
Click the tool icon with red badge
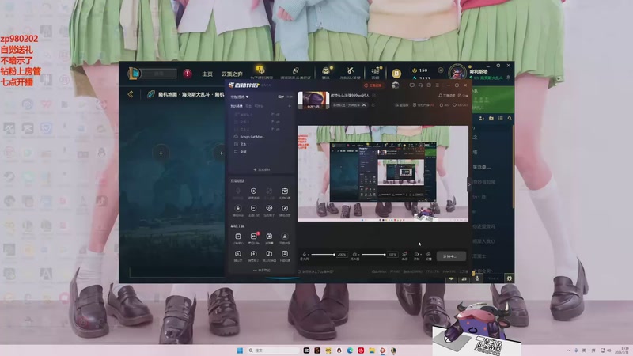point(253,236)
